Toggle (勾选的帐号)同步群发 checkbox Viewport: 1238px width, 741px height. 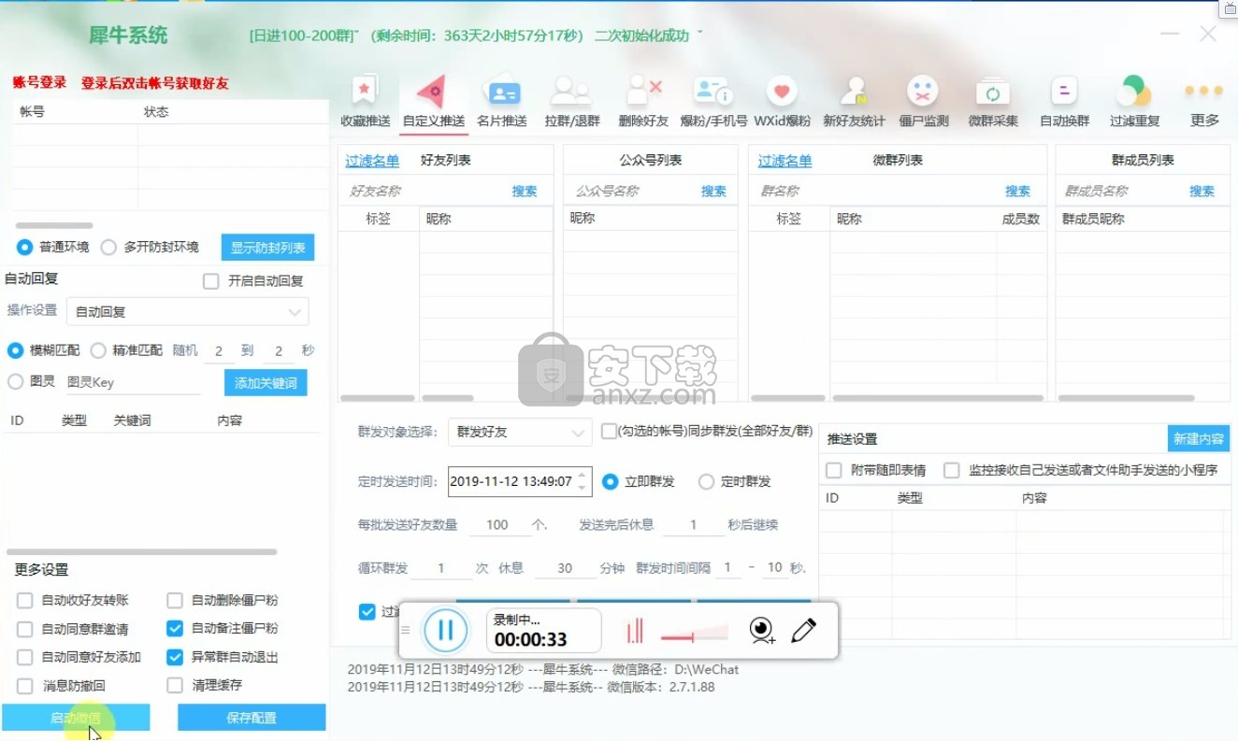(609, 431)
